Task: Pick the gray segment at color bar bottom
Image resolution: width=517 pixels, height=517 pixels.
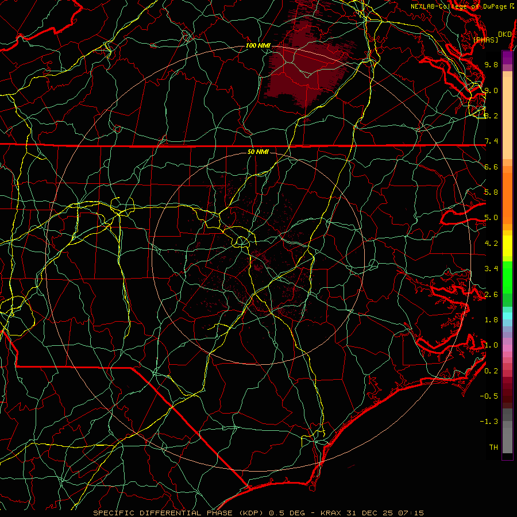Action: 507,437
